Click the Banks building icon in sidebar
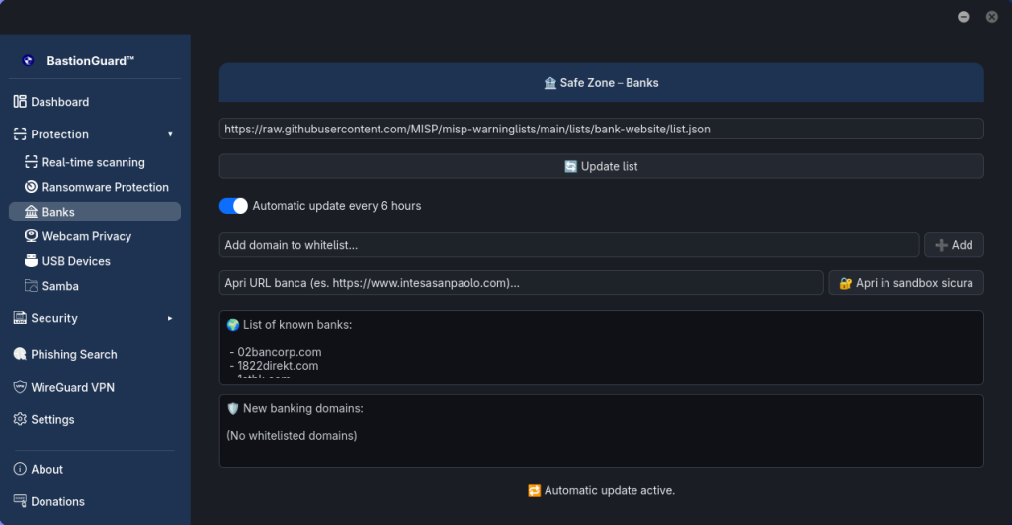 point(31,212)
